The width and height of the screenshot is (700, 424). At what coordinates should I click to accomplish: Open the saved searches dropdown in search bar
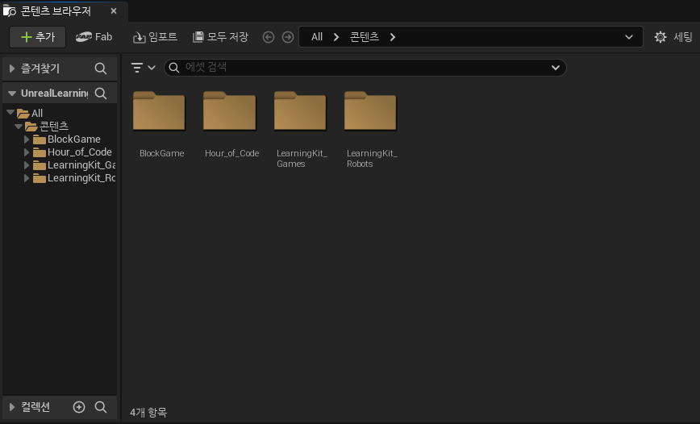pyautogui.click(x=556, y=68)
